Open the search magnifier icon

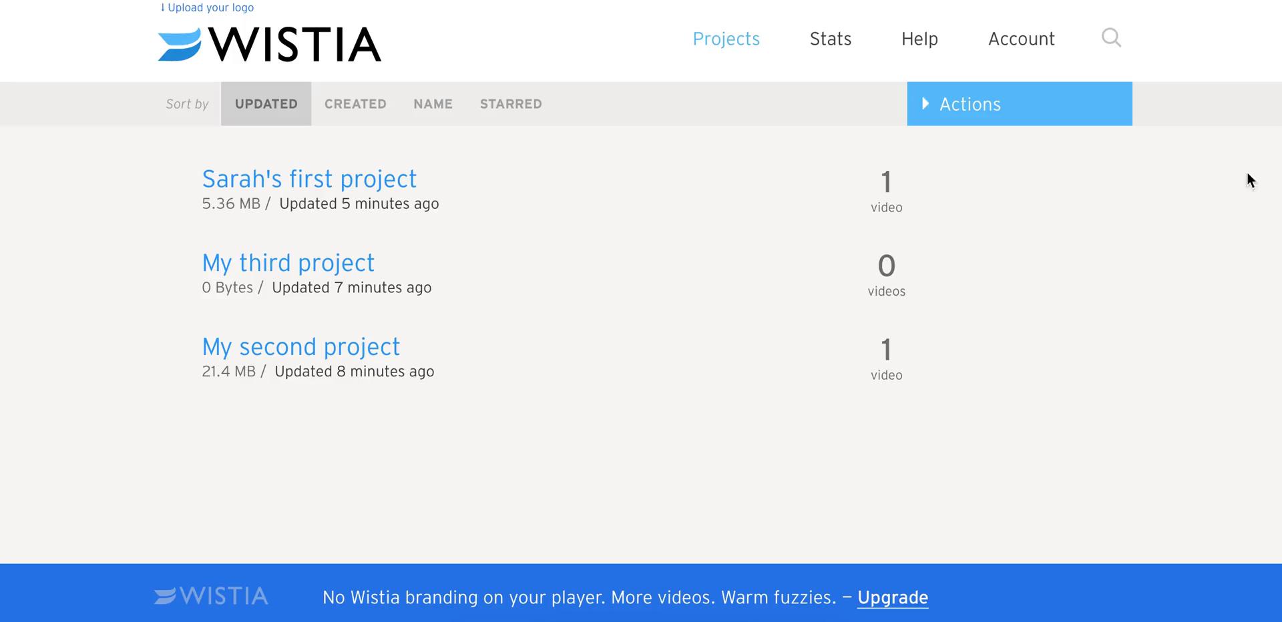click(1111, 37)
